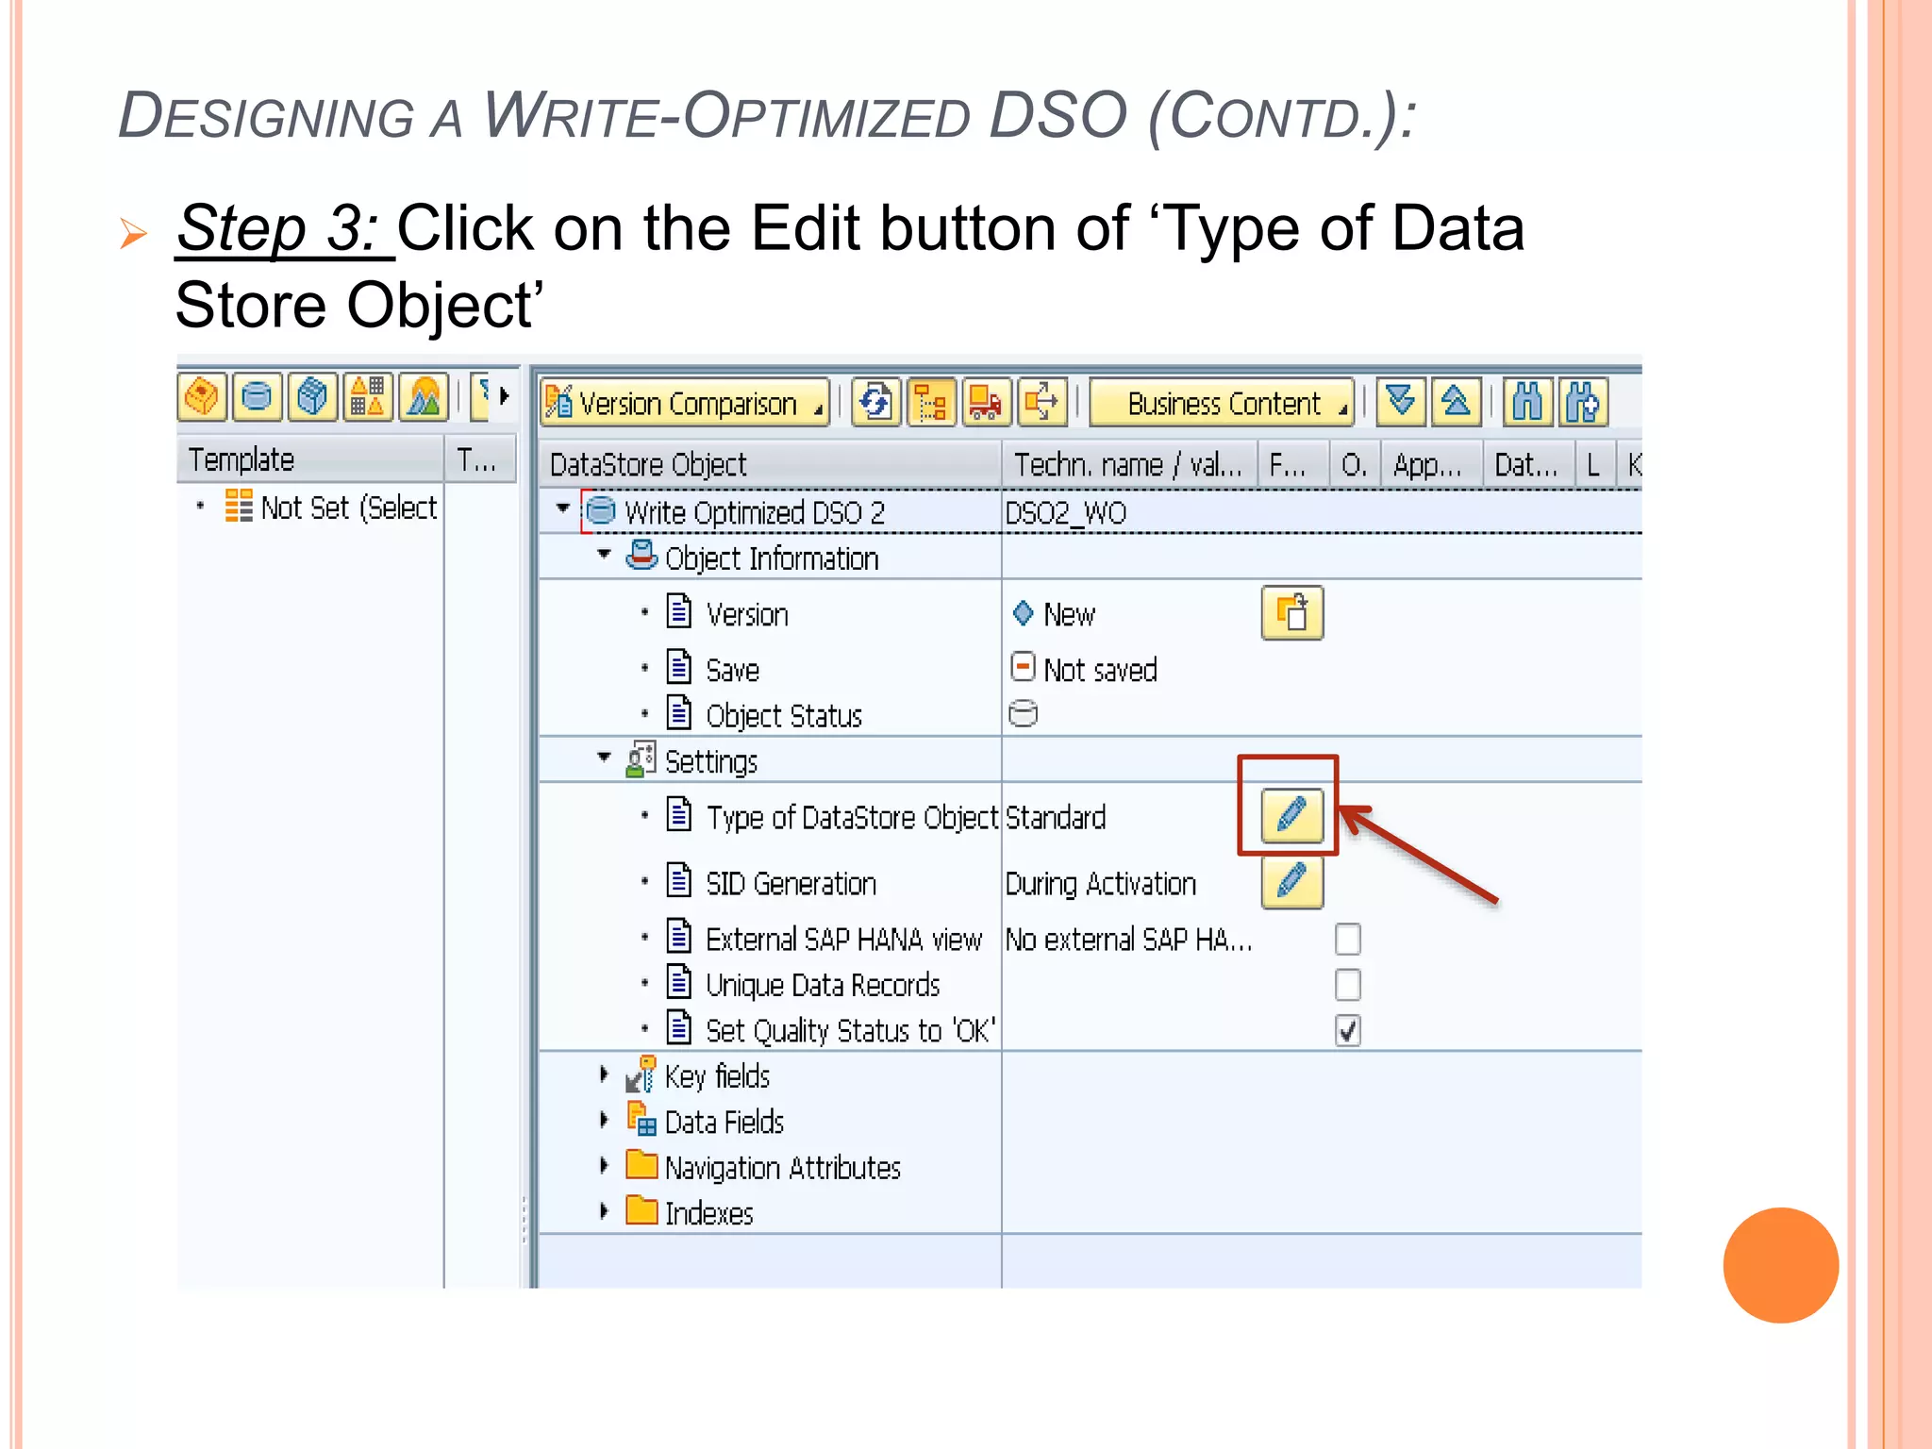Viewport: 1932px width, 1449px height.
Task: Click Edit pencil for Type of DataStore Object
Action: point(1292,814)
